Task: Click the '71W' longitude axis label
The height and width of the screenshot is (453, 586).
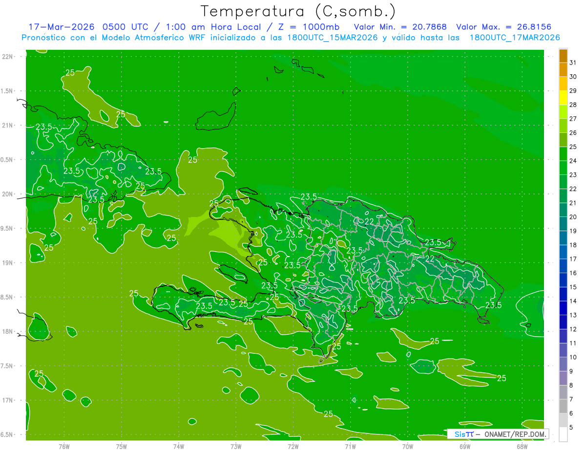Action: [x=350, y=446]
